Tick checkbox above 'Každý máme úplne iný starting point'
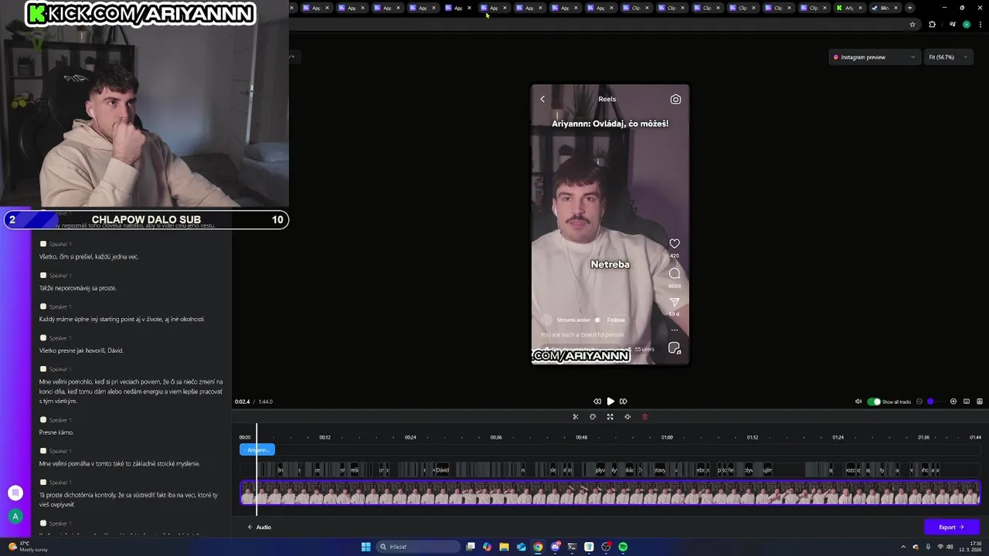 pos(43,306)
